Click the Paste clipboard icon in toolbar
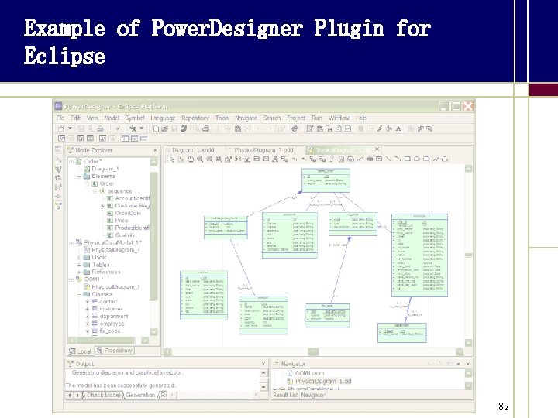This screenshot has height=418, width=558. click(238, 128)
